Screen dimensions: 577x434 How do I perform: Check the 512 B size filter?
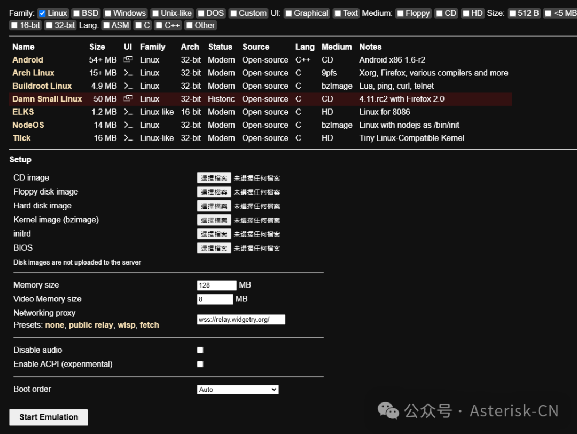coord(512,13)
